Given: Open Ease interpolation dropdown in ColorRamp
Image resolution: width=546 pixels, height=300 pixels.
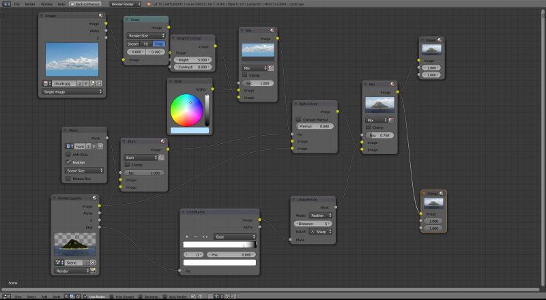Looking at the screenshot, I should [235, 237].
